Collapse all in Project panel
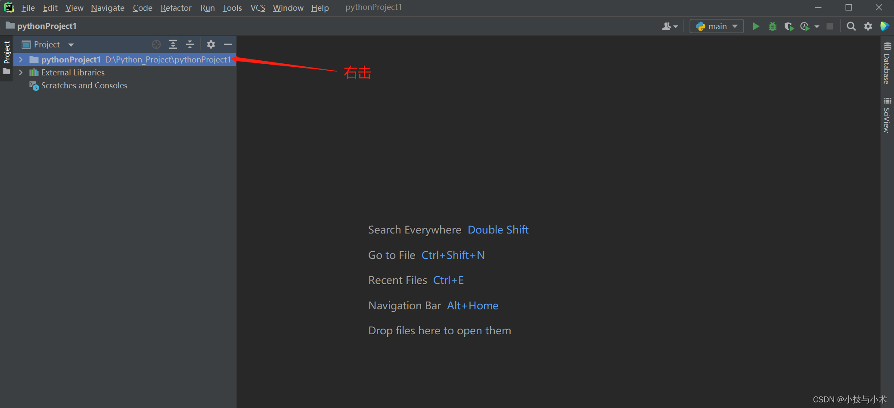Image resolution: width=894 pixels, height=408 pixels. (x=190, y=44)
